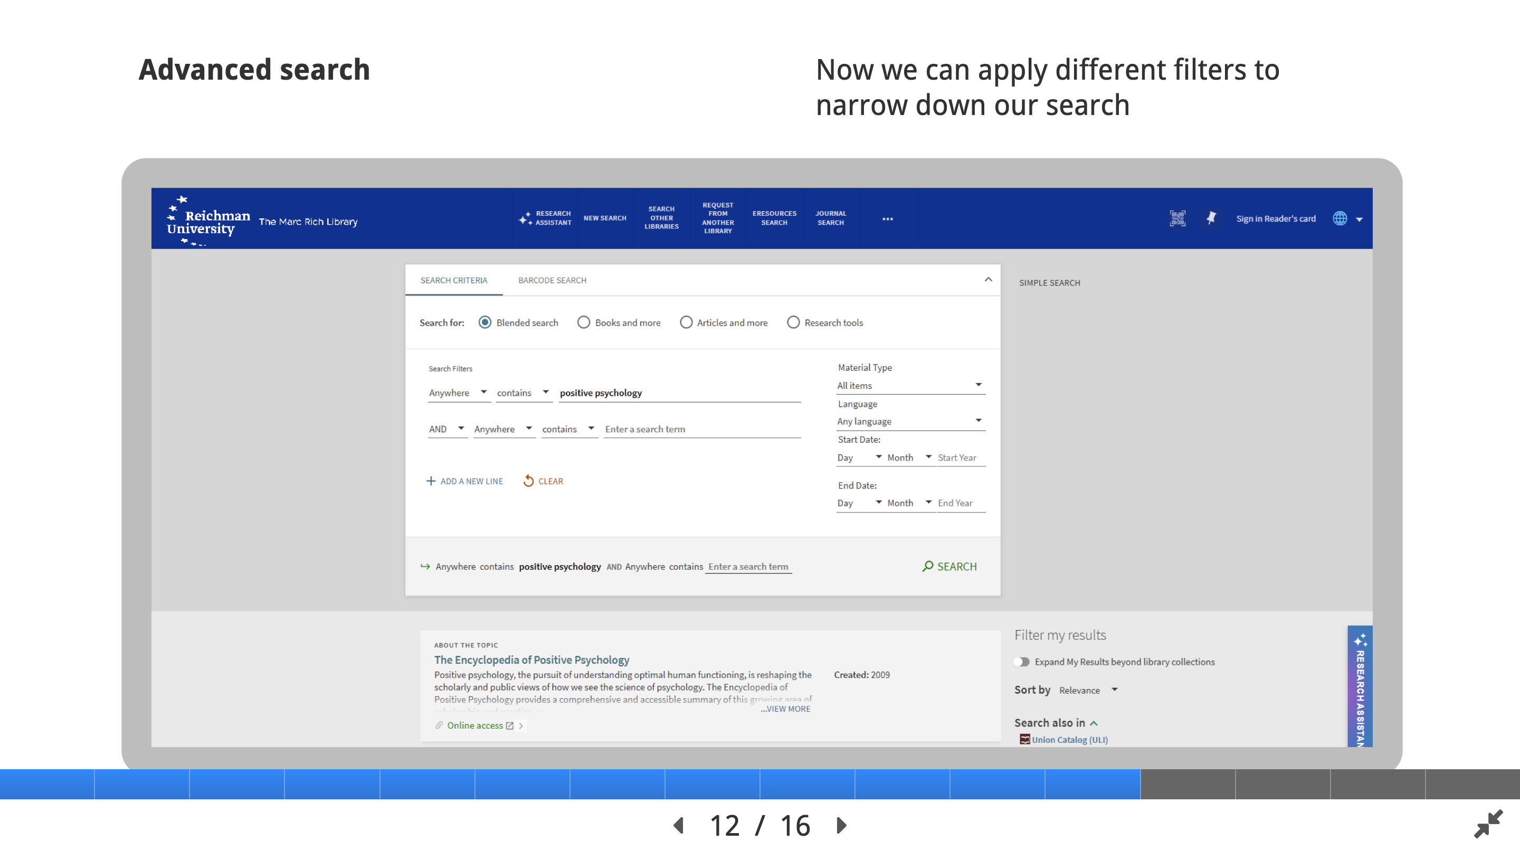Click the second row search term field
Screen dimensions: 1520x860
[x=701, y=429]
